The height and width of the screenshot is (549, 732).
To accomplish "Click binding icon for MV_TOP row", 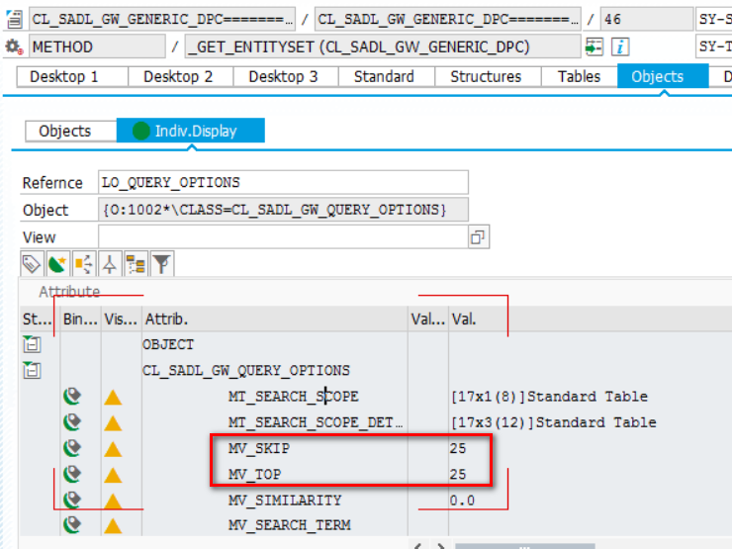I will [72, 474].
